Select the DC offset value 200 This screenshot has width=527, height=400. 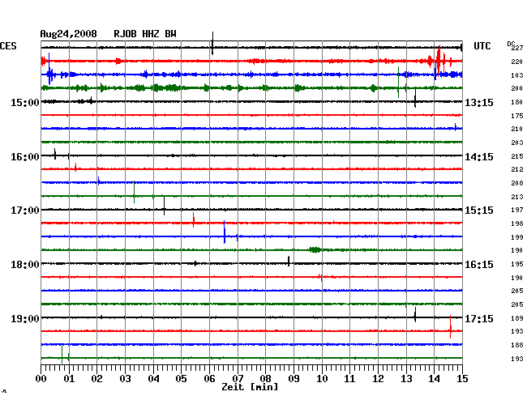tap(517, 88)
